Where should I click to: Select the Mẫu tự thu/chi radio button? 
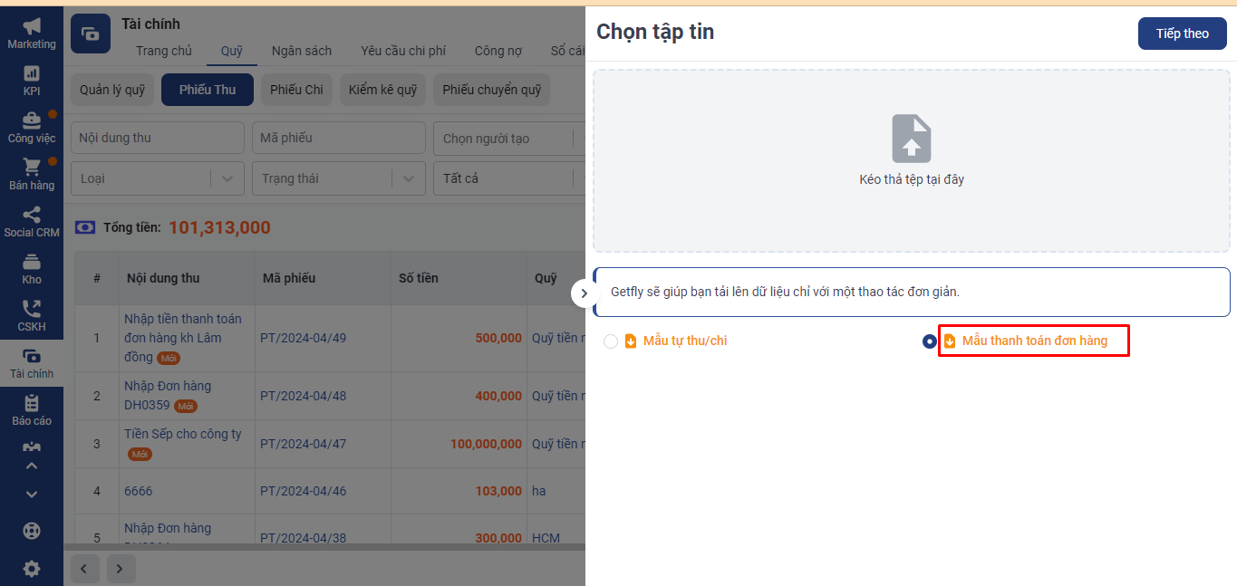[611, 341]
